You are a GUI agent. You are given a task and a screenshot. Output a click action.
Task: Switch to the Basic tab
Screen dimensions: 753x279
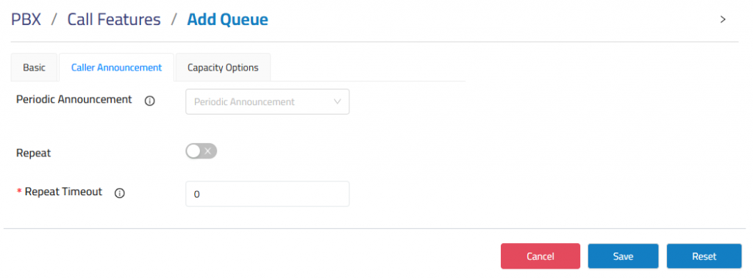click(34, 68)
